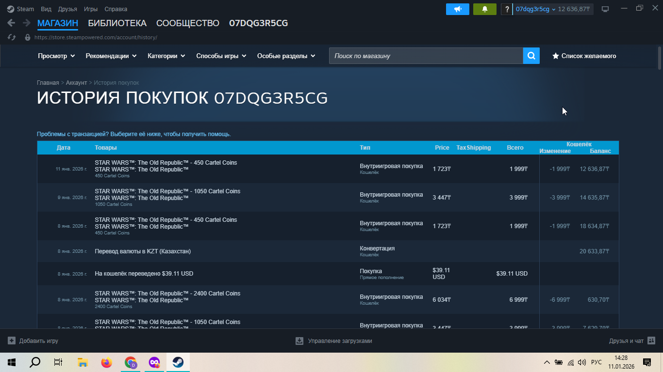663x372 pixels.
Task: Open the 07DQG3R5CG profile tab
Action: coord(259,23)
